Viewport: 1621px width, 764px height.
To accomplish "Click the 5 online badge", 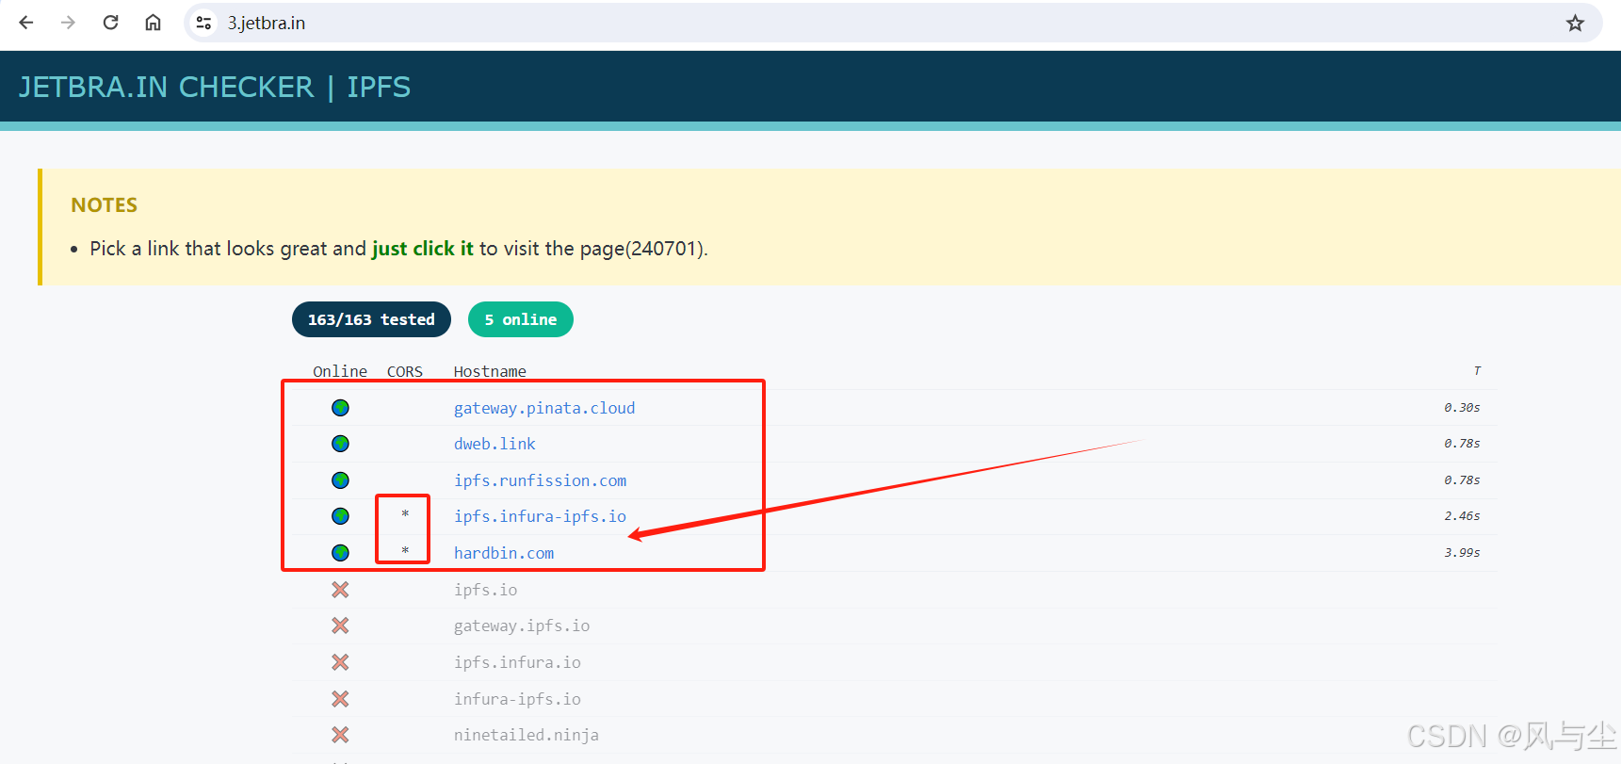I will click(x=521, y=319).
